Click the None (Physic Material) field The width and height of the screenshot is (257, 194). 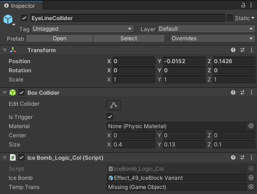click(x=177, y=126)
